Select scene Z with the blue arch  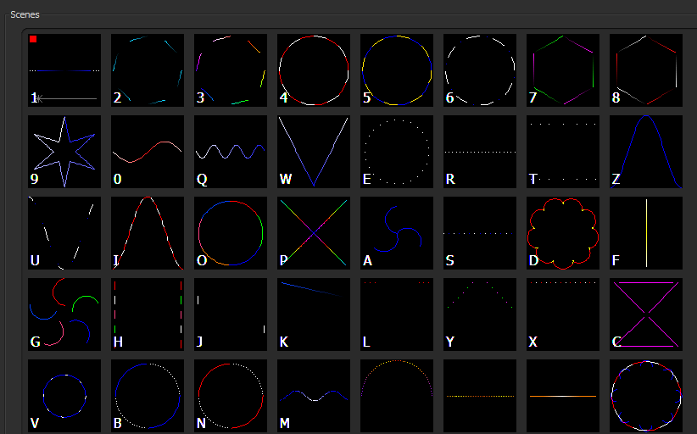pyautogui.click(x=646, y=152)
